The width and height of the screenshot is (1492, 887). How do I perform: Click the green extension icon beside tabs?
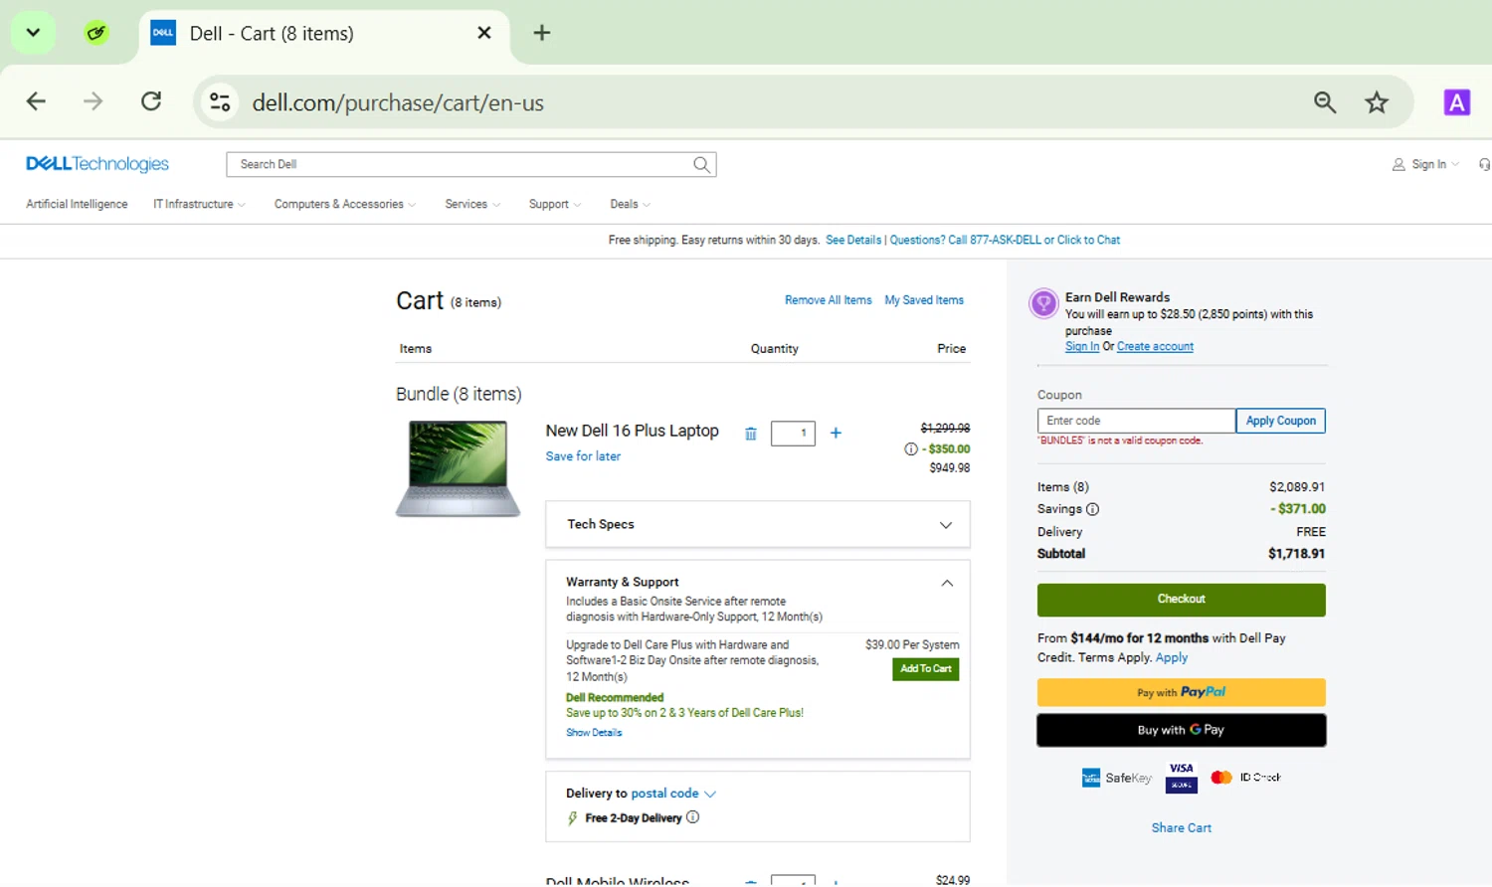tap(96, 33)
